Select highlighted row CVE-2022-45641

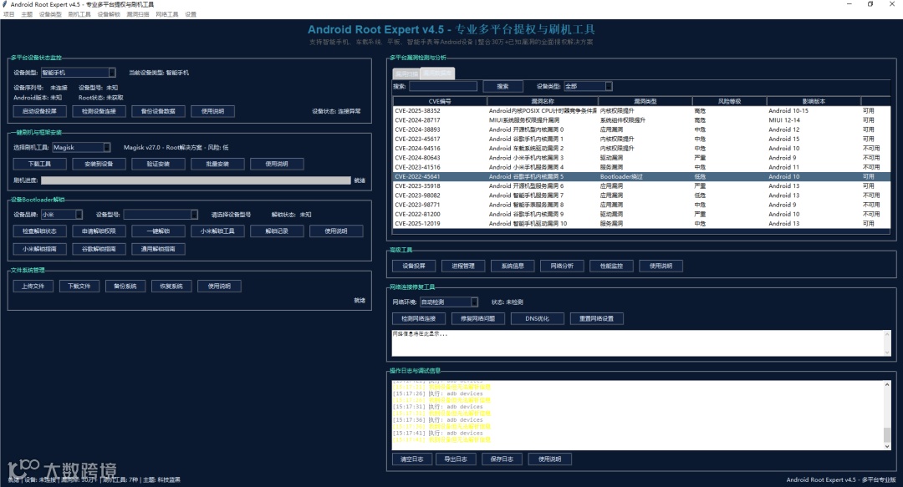click(641, 177)
